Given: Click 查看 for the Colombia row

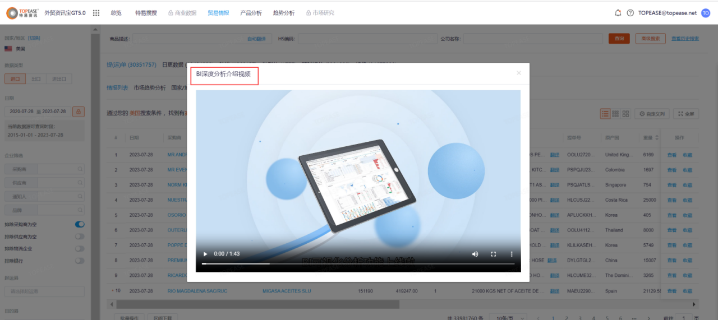Looking at the screenshot, I should pos(672,170).
